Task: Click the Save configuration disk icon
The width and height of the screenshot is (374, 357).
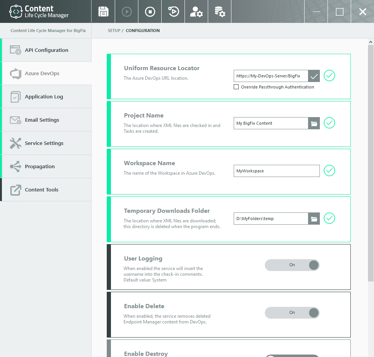Action: 103,11
